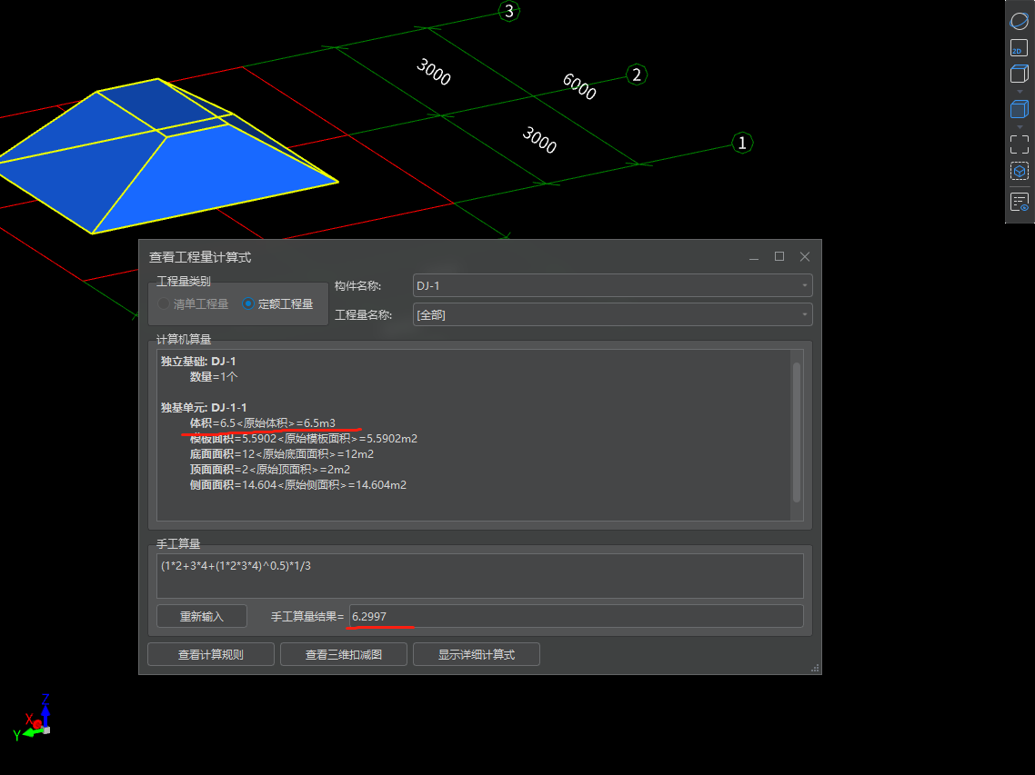Click axis bubble number 2
Screen dimensions: 1035x775
pos(637,75)
